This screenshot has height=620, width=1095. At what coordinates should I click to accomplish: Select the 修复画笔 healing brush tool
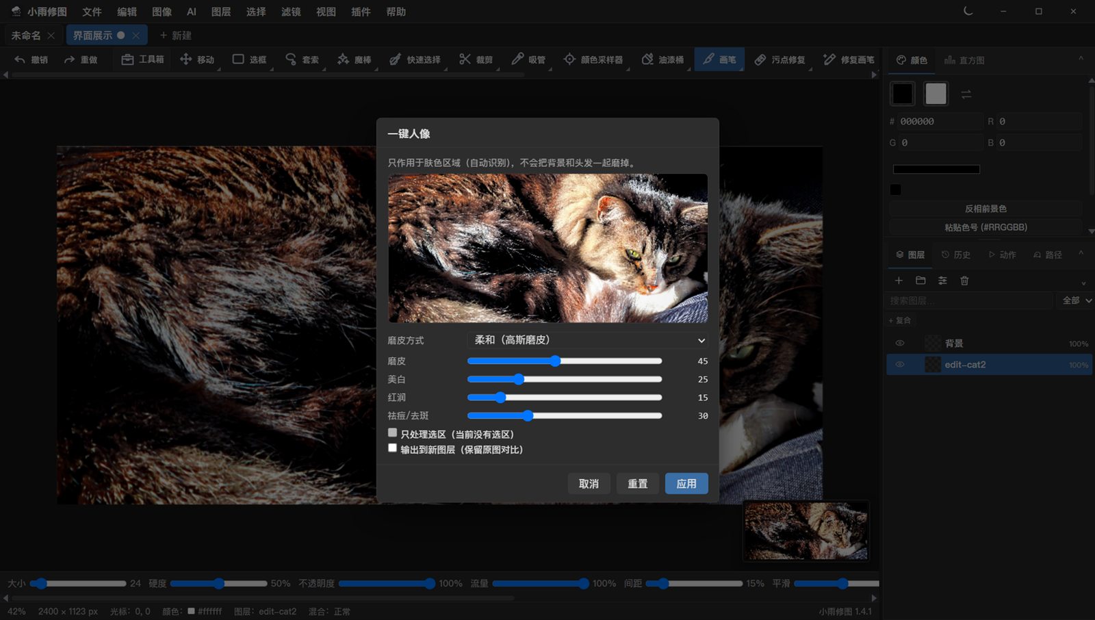pyautogui.click(x=849, y=60)
